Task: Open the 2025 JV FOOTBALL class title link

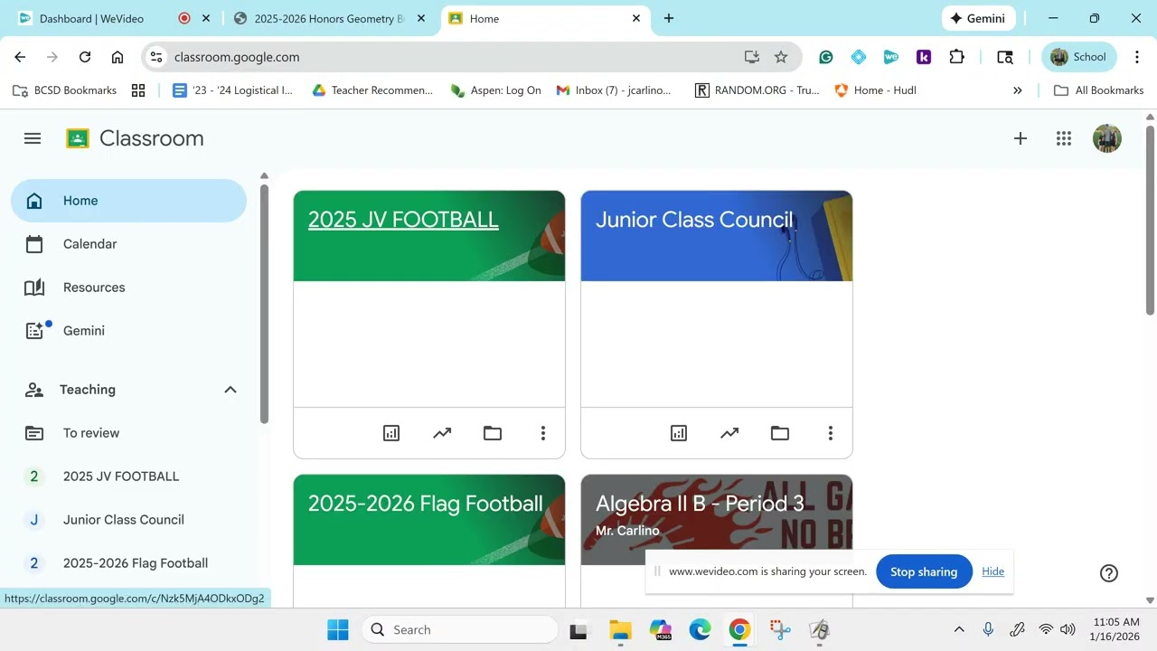Action: coord(403,220)
